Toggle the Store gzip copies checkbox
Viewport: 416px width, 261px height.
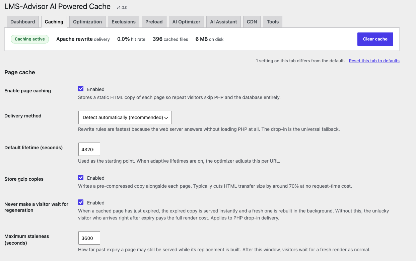(x=81, y=178)
